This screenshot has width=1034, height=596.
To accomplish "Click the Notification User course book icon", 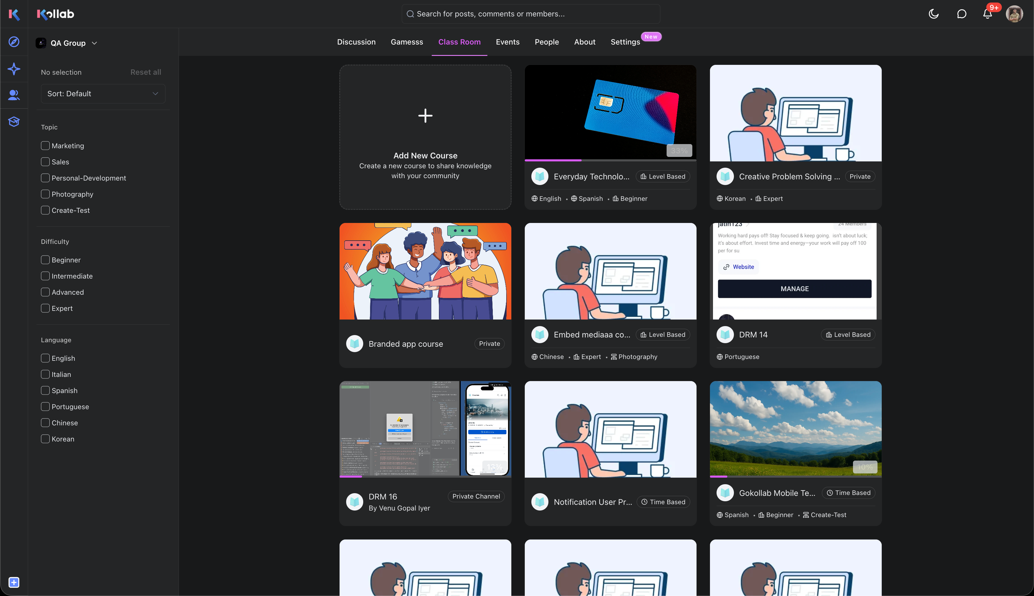I will click(539, 502).
